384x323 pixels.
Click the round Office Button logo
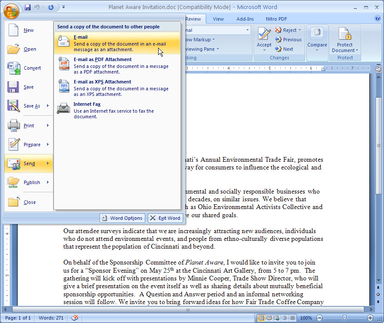click(11, 11)
